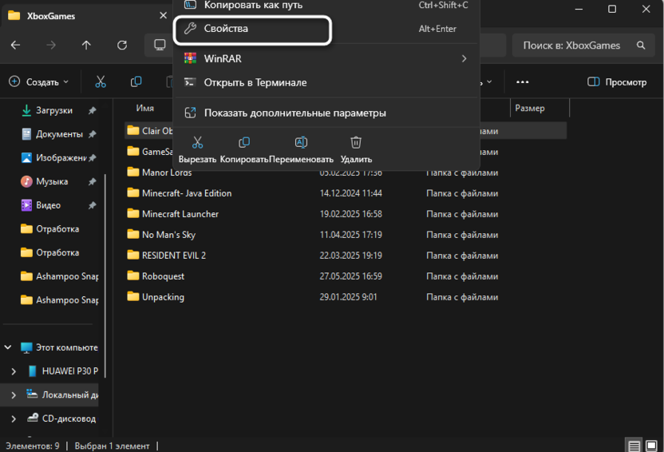Expand the HUAWEI P30 P tree node
The width and height of the screenshot is (664, 452).
tap(13, 371)
